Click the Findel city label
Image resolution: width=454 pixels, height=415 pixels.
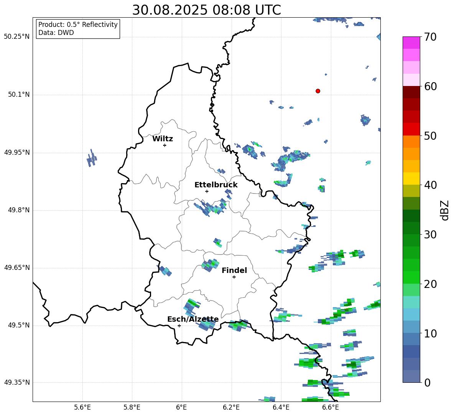tap(234, 270)
